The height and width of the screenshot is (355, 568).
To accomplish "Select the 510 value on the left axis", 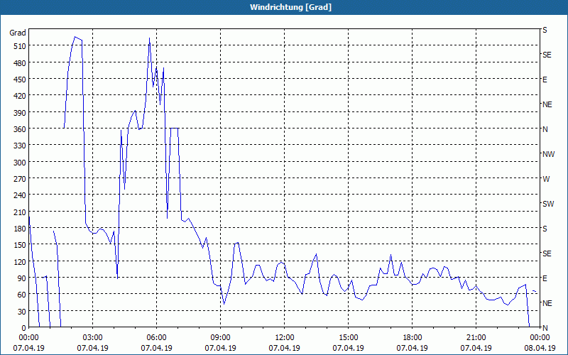I will [18, 45].
